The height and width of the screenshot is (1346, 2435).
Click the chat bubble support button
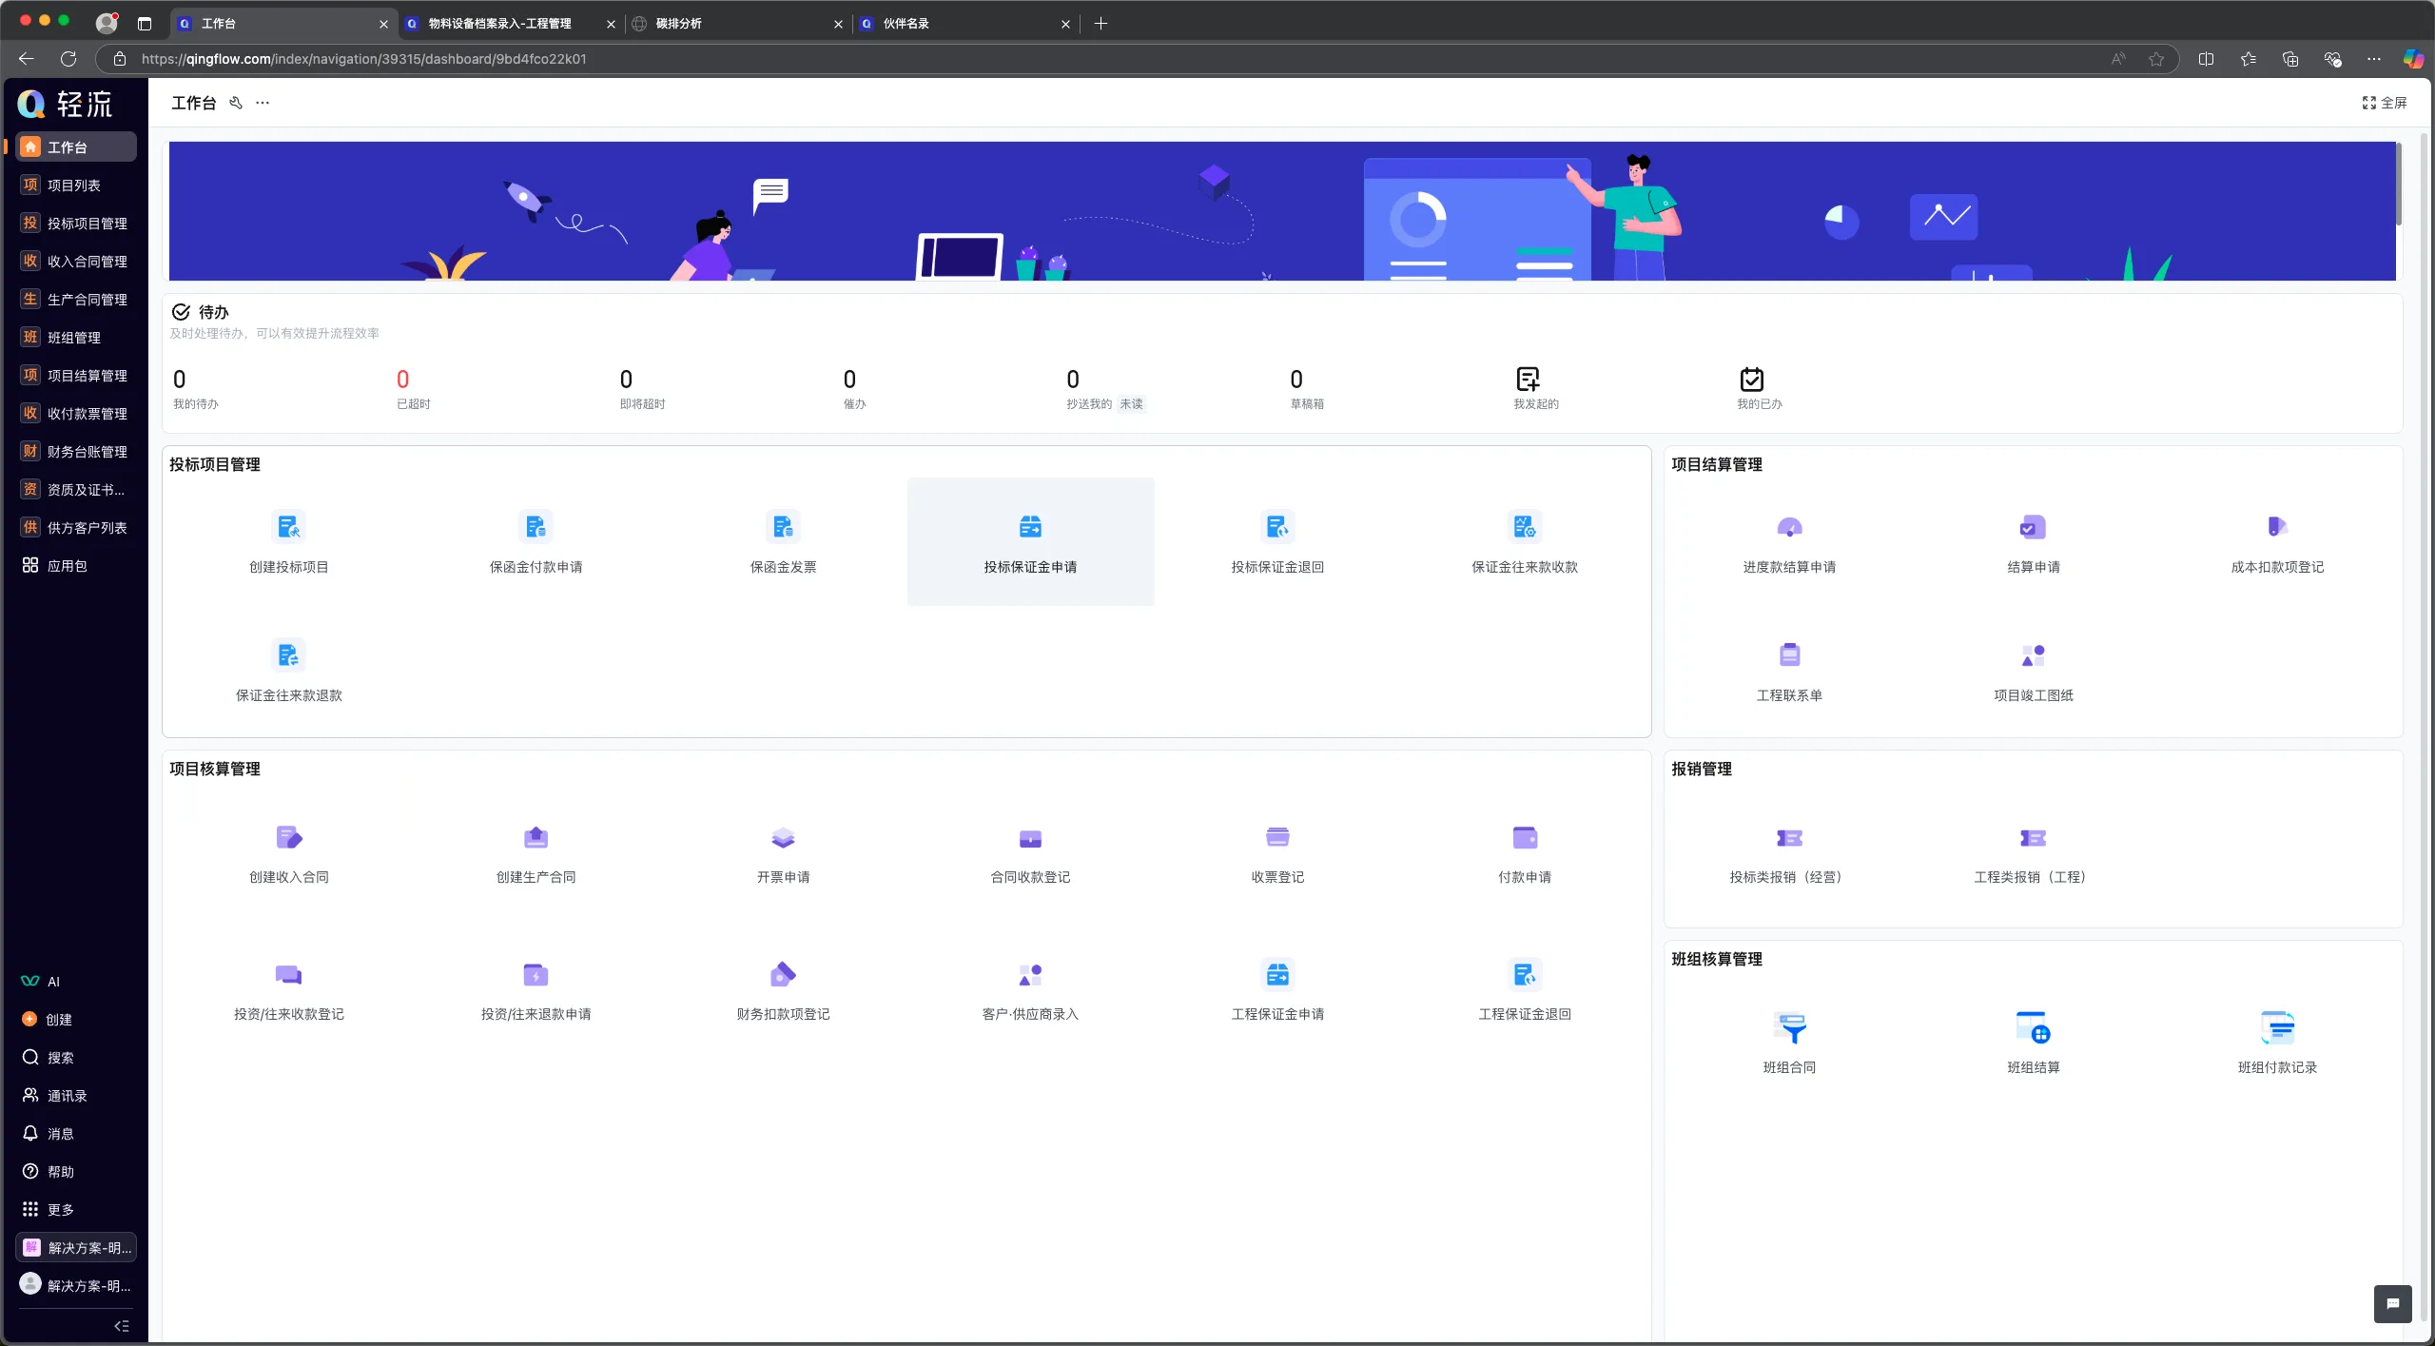[2392, 1303]
